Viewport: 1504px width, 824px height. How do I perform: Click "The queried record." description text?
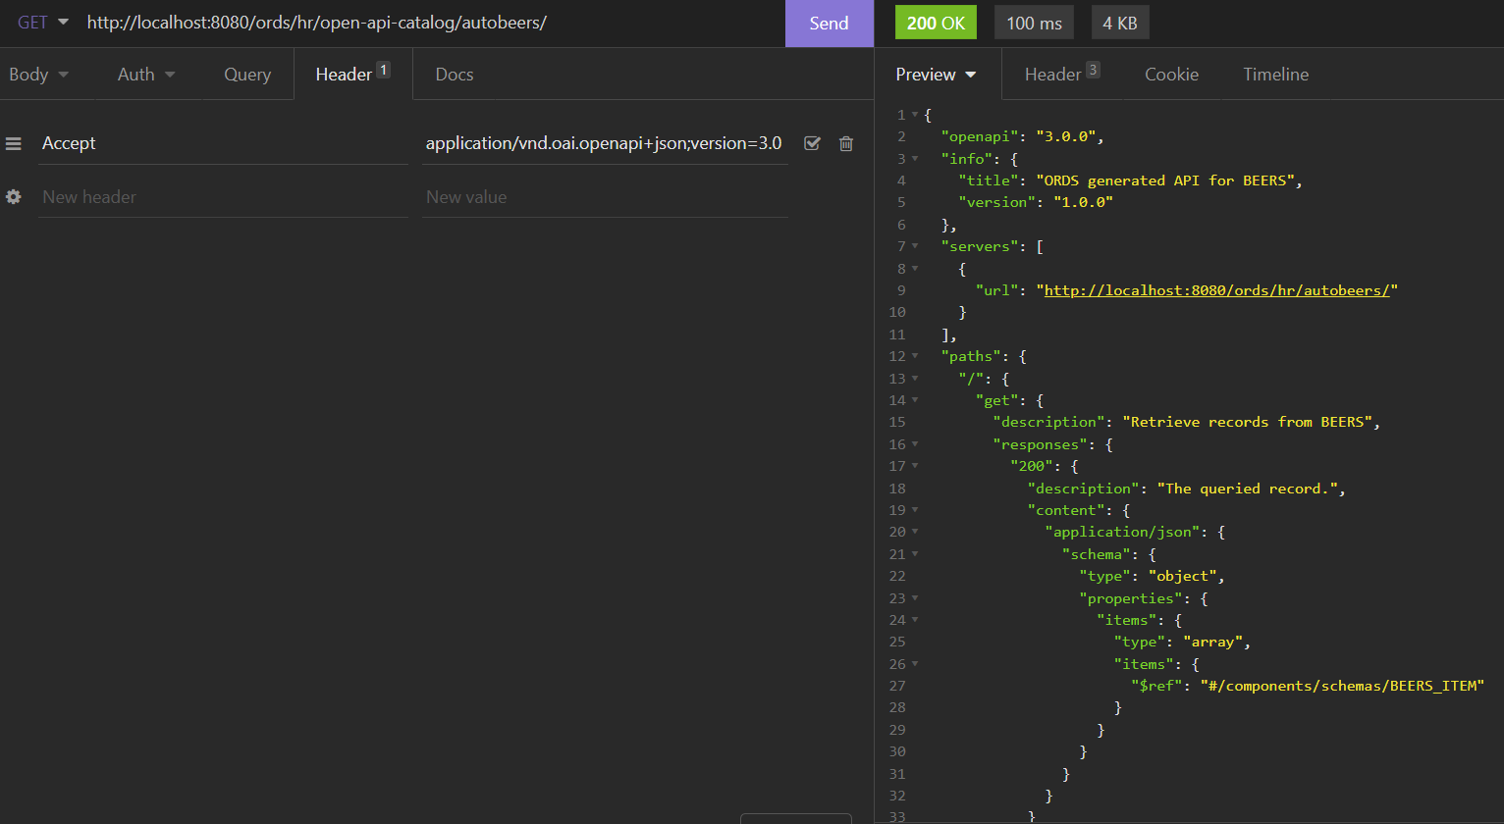tap(1247, 489)
